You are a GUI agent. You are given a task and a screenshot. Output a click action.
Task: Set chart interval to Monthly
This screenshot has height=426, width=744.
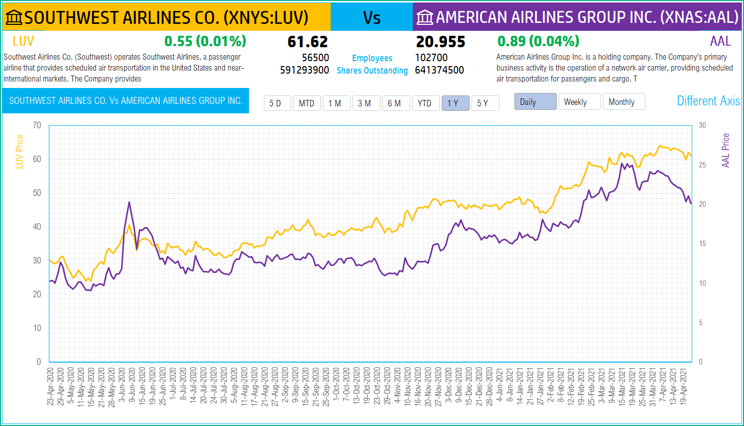[624, 101]
